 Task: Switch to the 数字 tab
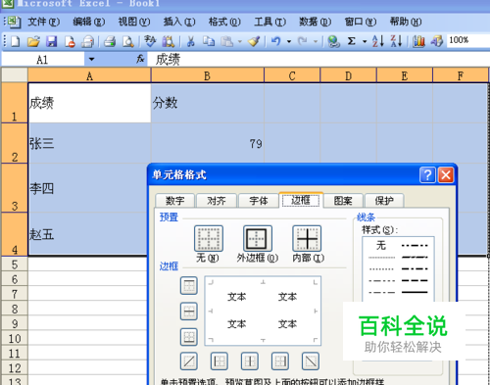175,201
